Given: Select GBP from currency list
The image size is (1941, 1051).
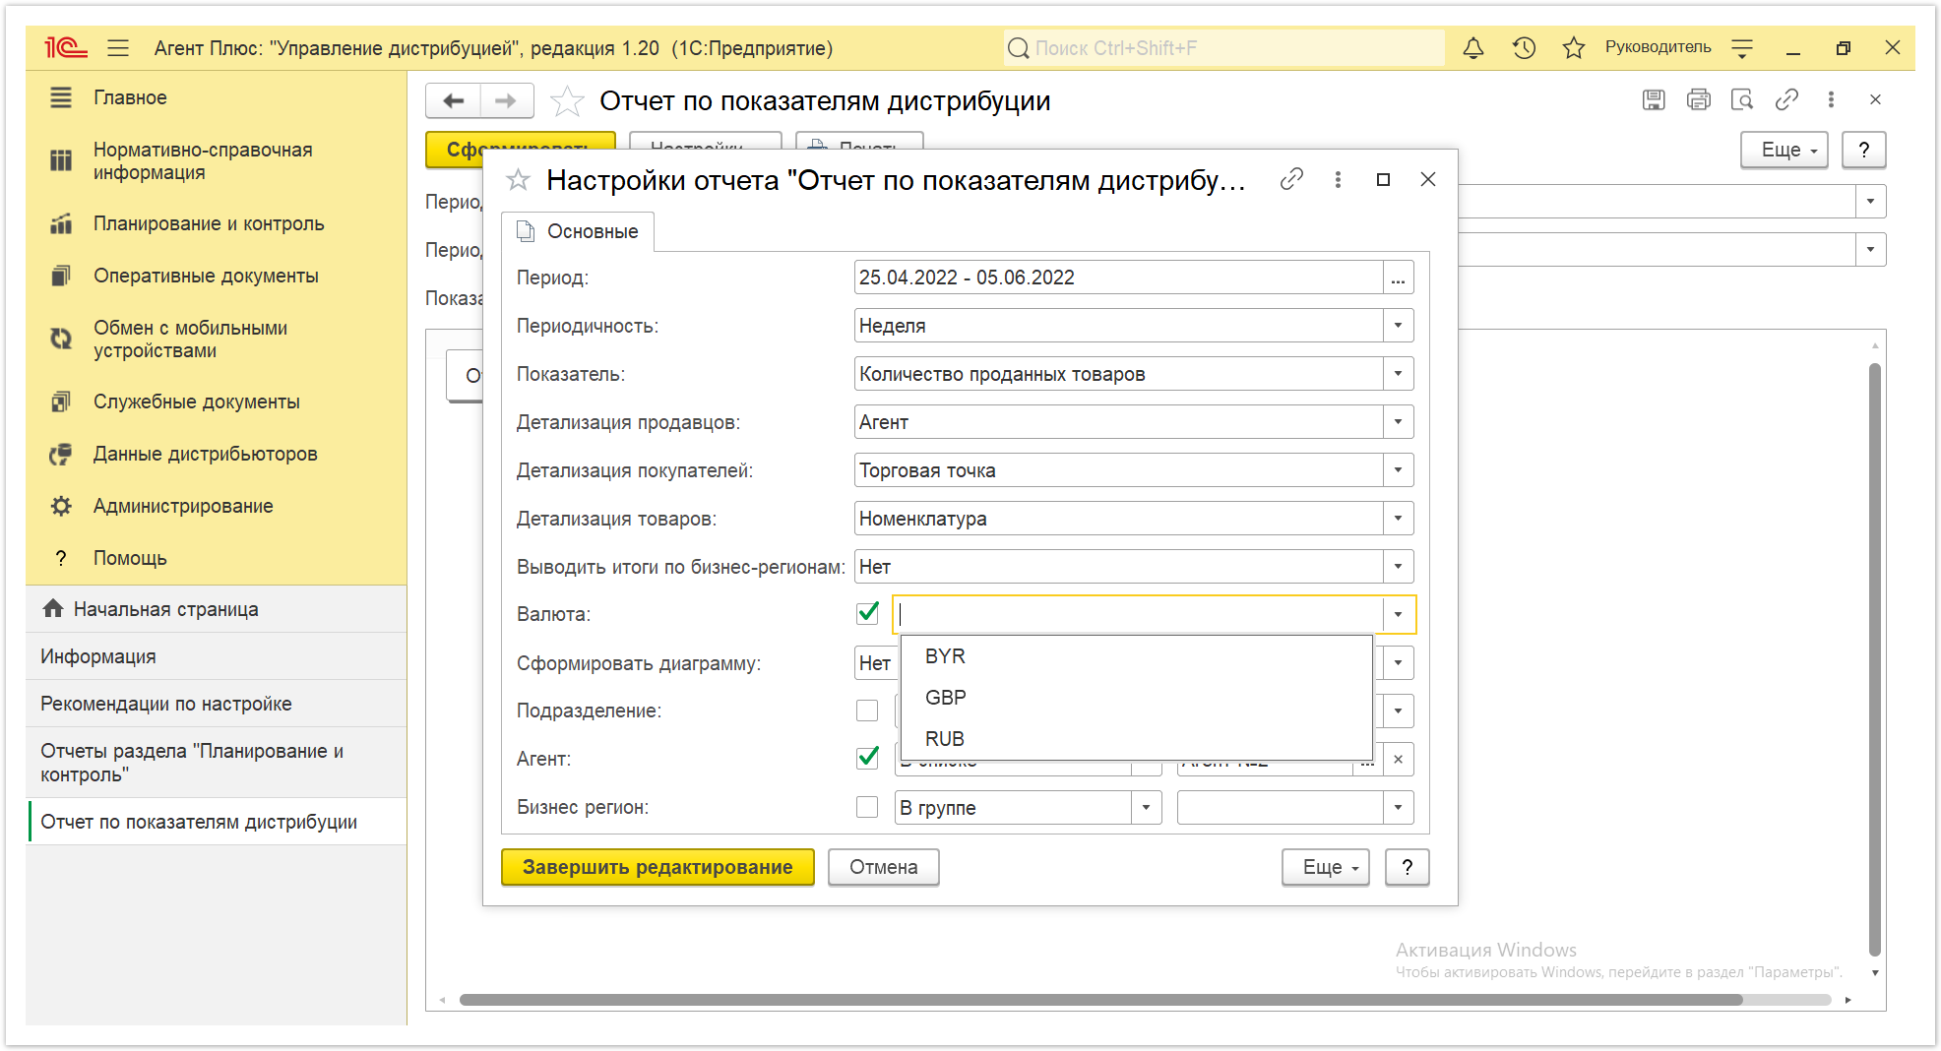Looking at the screenshot, I should (x=1137, y=698).
